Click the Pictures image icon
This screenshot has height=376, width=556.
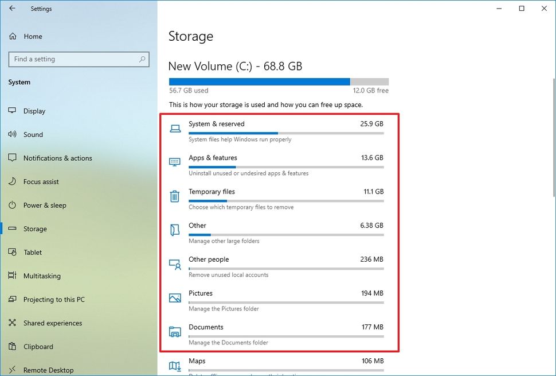click(175, 297)
